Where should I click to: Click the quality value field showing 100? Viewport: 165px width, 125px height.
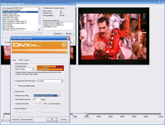pyautogui.click(x=40, y=33)
